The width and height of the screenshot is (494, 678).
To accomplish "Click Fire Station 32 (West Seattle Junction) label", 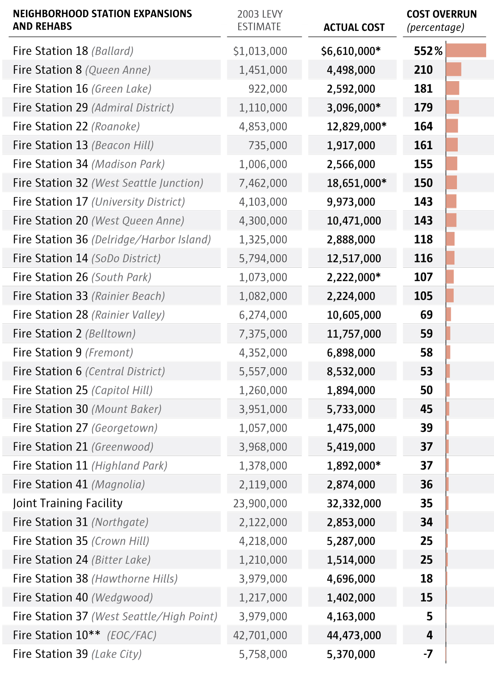I will click(x=108, y=183).
